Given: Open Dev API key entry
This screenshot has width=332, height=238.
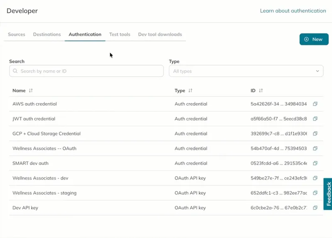Looking at the screenshot, I should pos(25,208).
